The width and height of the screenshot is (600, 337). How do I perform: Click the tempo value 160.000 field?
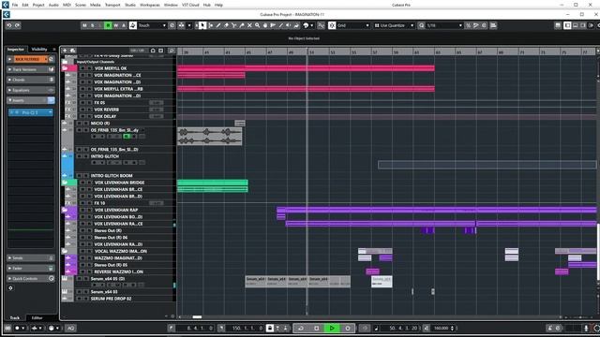pyautogui.click(x=442, y=328)
